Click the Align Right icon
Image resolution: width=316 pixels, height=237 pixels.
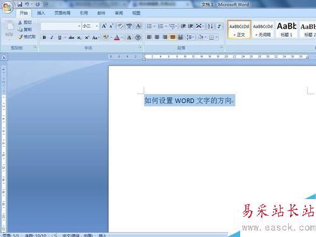pyautogui.click(x=165, y=37)
